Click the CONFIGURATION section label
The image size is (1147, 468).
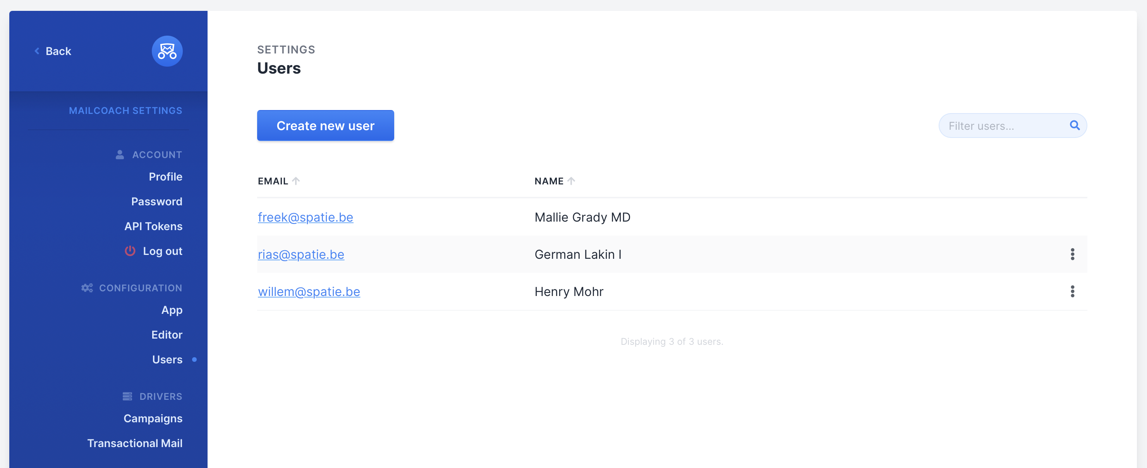141,288
